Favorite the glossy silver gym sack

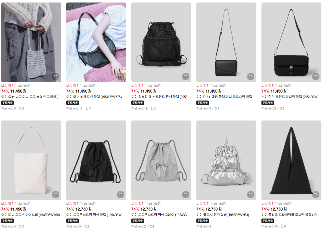pyautogui.click(x=251, y=195)
